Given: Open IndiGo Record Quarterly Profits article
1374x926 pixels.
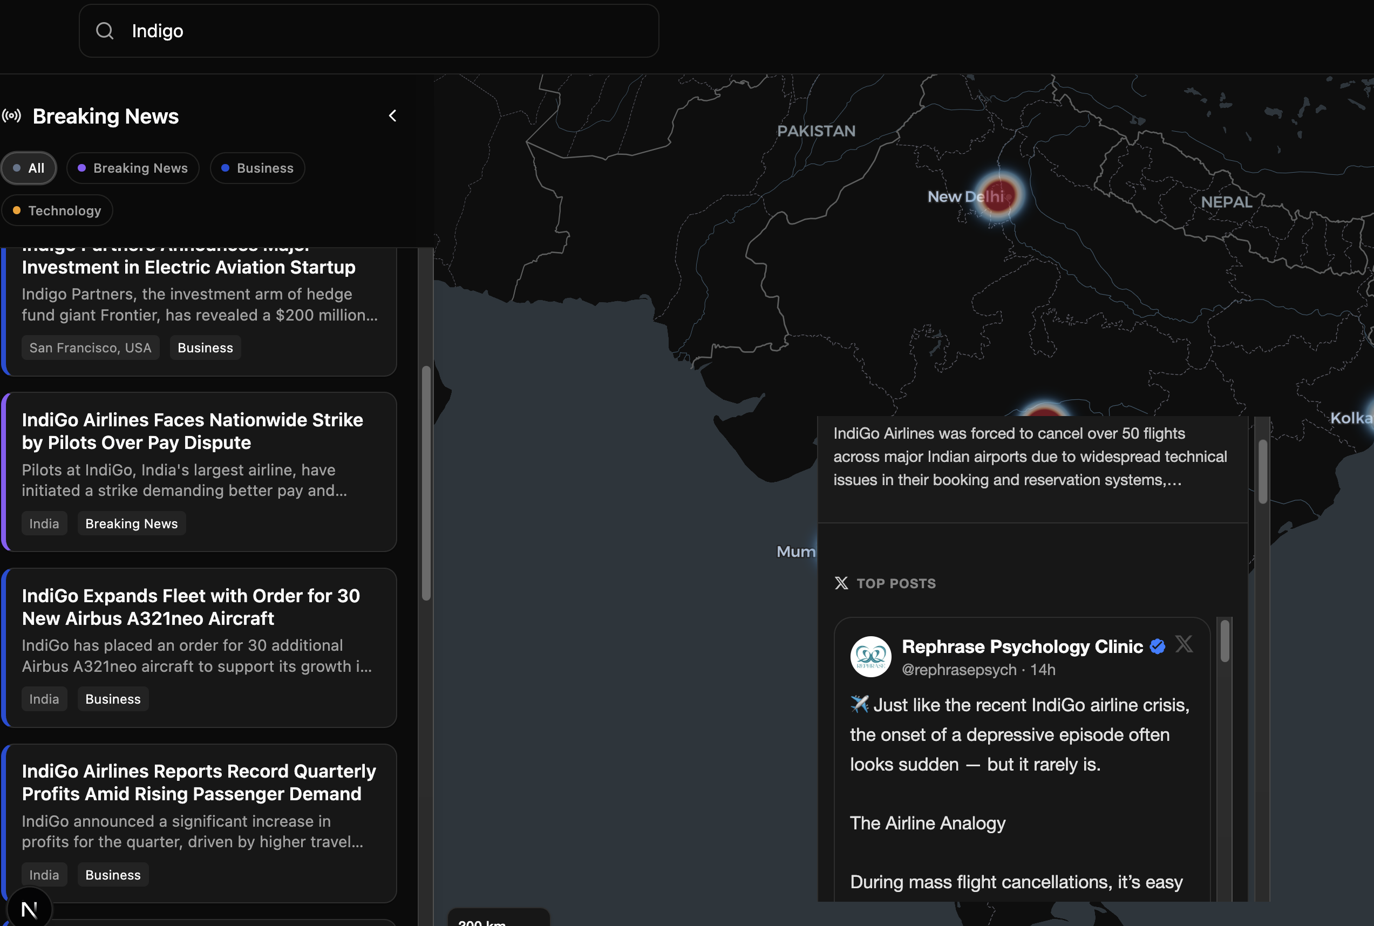Looking at the screenshot, I should (x=199, y=782).
